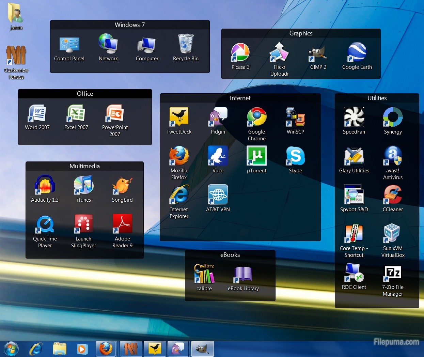Click the Skype shortcut
This screenshot has width=424, height=357.
coord(295,160)
